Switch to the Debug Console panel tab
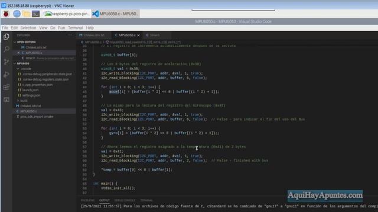 coord(125,200)
